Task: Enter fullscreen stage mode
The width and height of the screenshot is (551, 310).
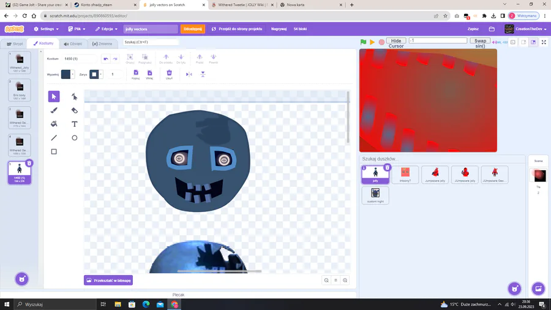Action: (x=544, y=42)
